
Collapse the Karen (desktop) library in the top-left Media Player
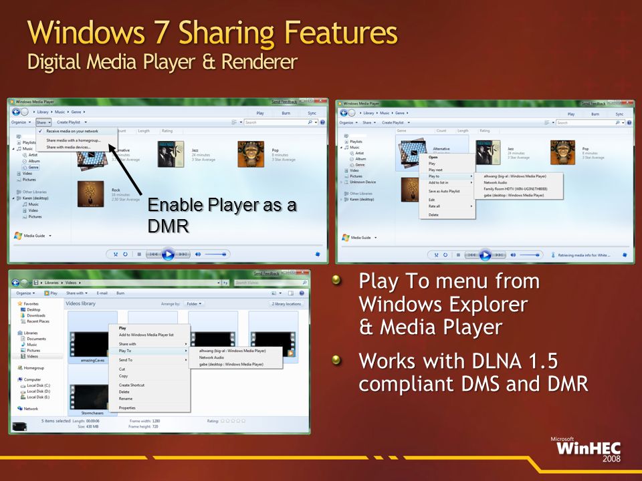coord(13,198)
